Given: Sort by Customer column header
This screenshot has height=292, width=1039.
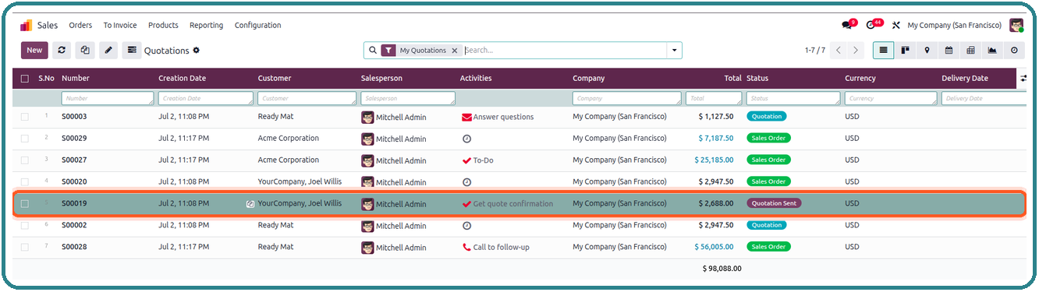Looking at the screenshot, I should (275, 78).
